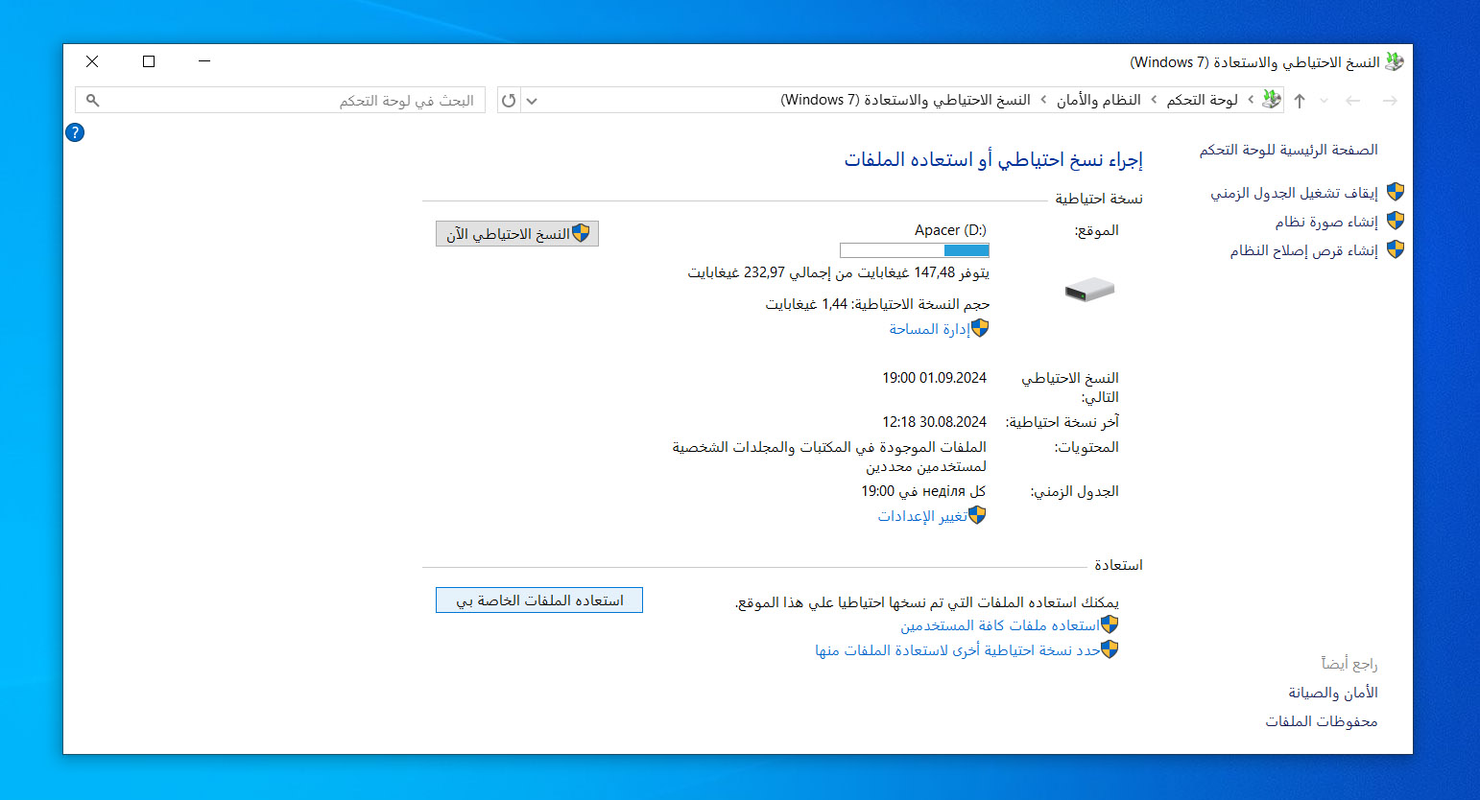1480x800 pixels.
Task: Open الأمان والصيانة link
Action: pyautogui.click(x=1333, y=693)
